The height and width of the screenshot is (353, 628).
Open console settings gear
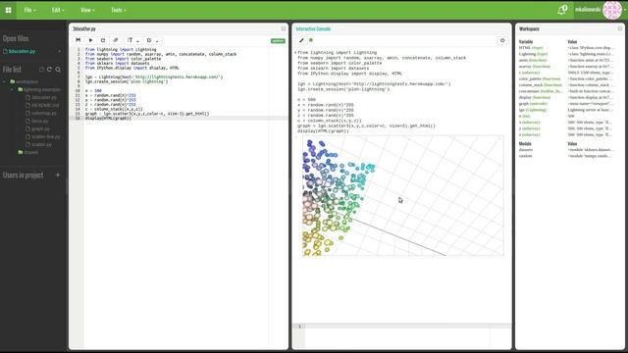502,40
